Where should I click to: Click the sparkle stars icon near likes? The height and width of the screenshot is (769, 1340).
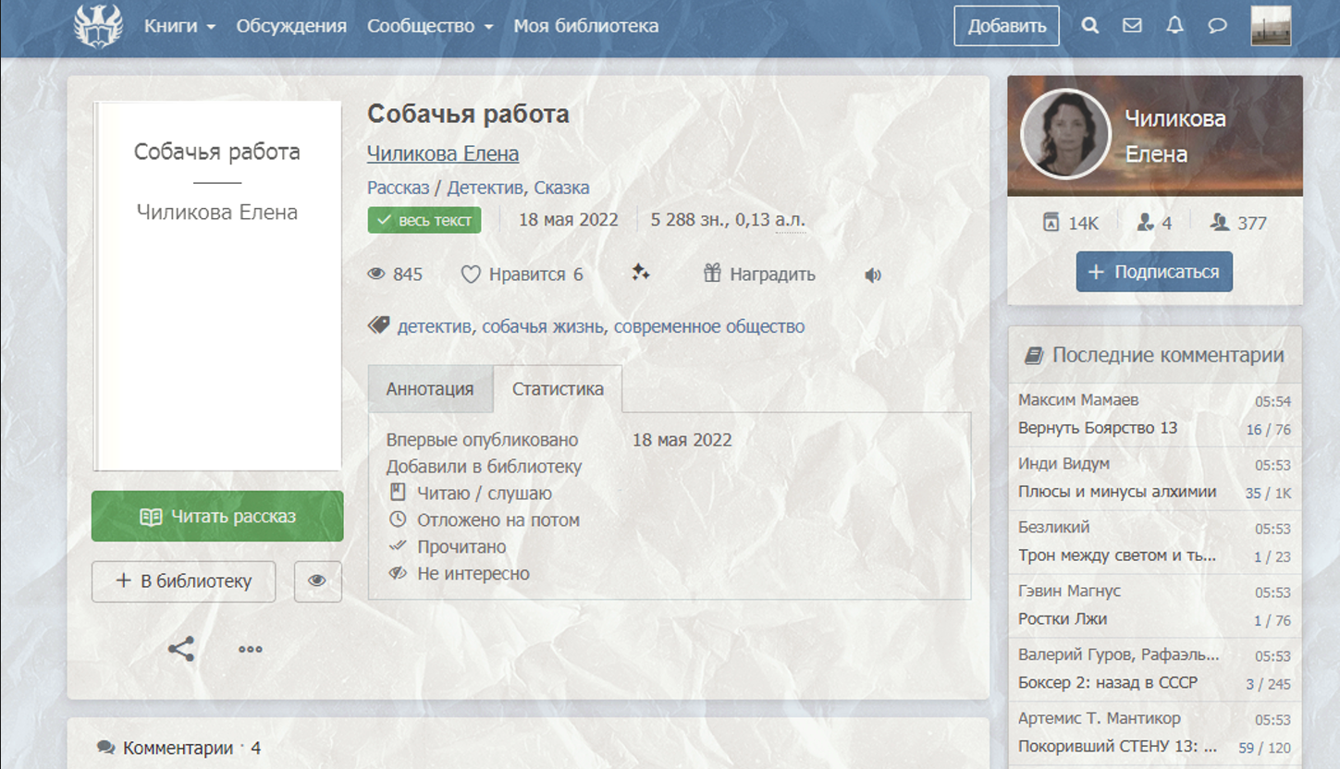[x=641, y=273]
